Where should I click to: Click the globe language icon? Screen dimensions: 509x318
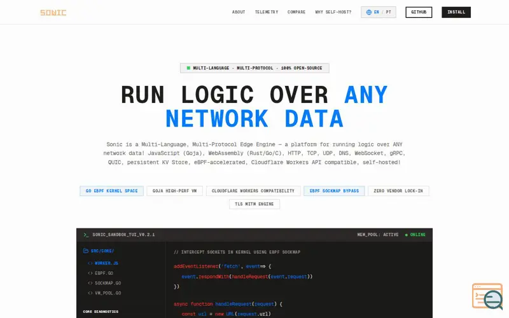(369, 12)
